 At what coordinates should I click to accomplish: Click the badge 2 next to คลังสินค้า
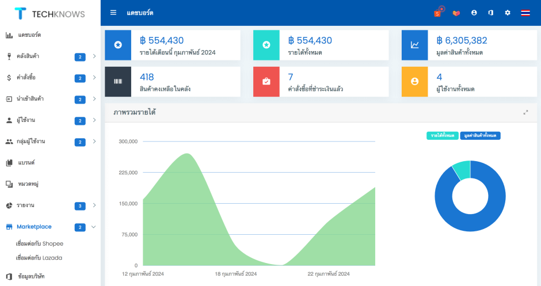[80, 57]
